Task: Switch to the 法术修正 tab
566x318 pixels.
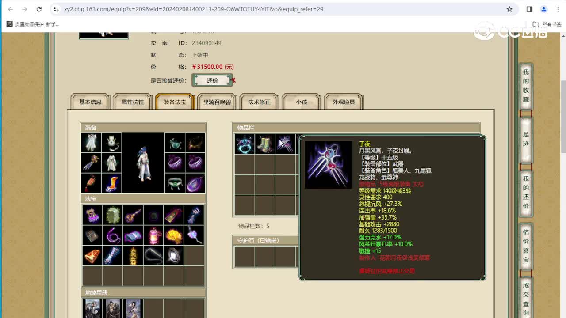Action: coord(259,102)
